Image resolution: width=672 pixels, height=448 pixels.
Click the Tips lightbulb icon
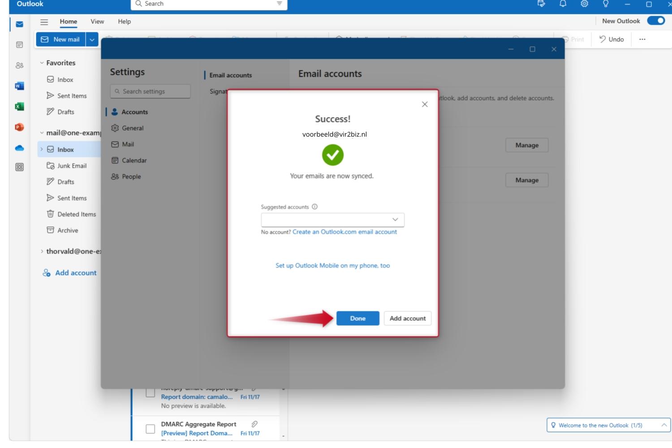click(606, 4)
